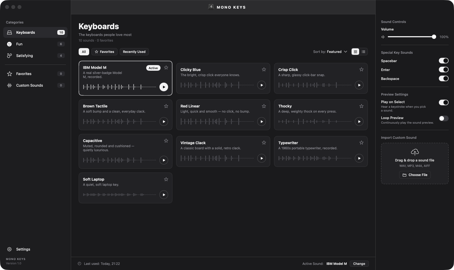Play the IBM Model M sound preview

point(164,87)
